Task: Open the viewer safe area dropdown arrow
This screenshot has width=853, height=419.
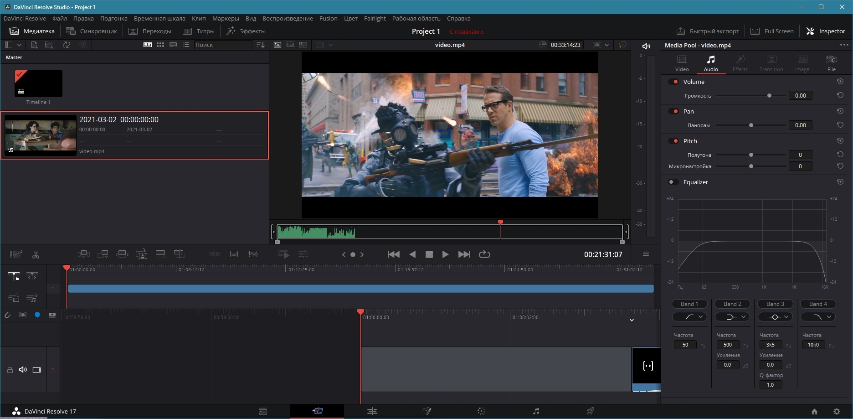Action: click(x=330, y=45)
